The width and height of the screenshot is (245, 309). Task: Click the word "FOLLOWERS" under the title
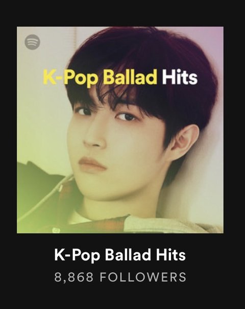tap(143, 277)
